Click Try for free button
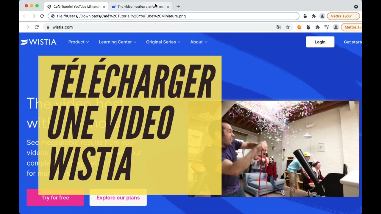The height and width of the screenshot is (214, 381). pos(55,198)
